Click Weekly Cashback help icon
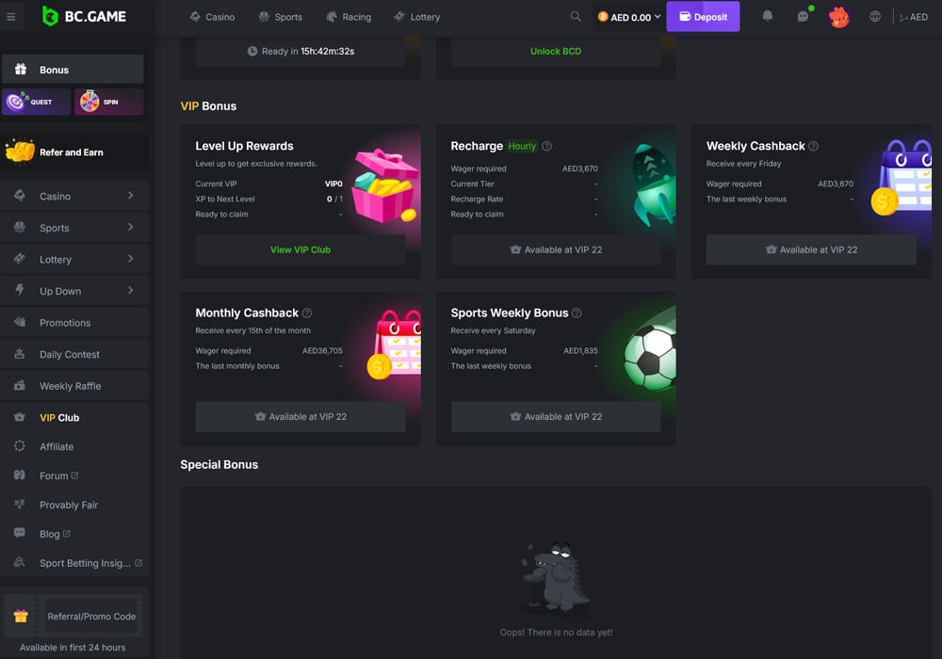 click(x=814, y=147)
